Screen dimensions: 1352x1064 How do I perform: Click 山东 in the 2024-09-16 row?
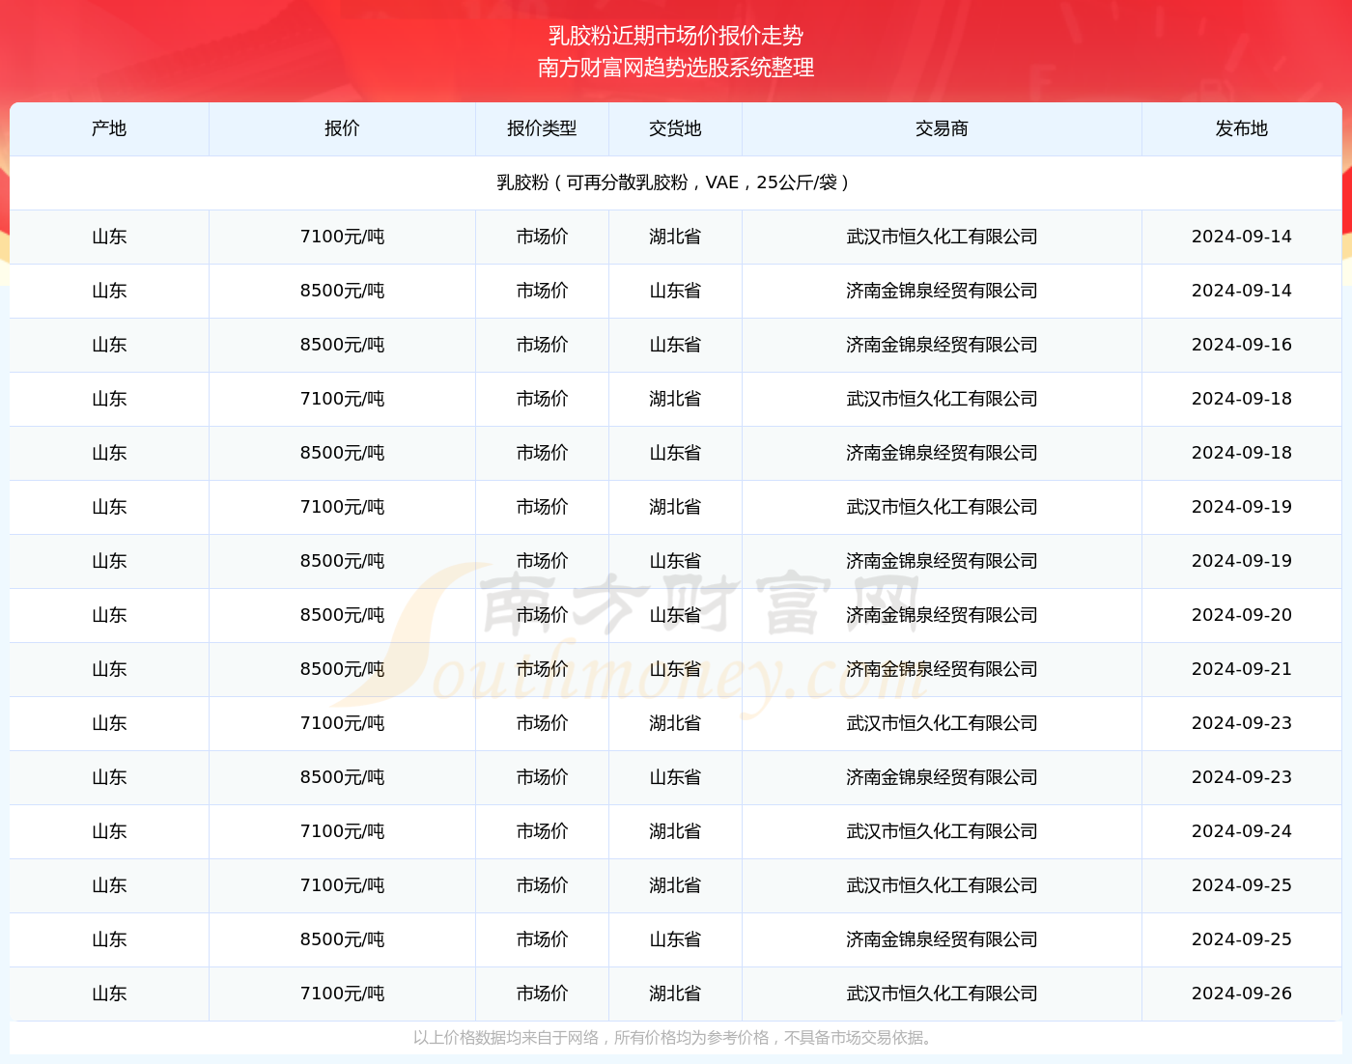click(109, 345)
